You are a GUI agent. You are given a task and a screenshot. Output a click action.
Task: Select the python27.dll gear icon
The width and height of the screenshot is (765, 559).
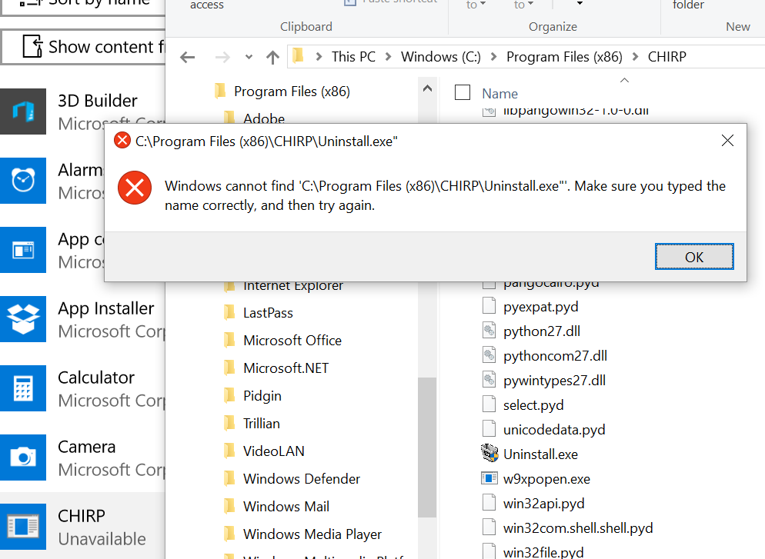(x=489, y=331)
